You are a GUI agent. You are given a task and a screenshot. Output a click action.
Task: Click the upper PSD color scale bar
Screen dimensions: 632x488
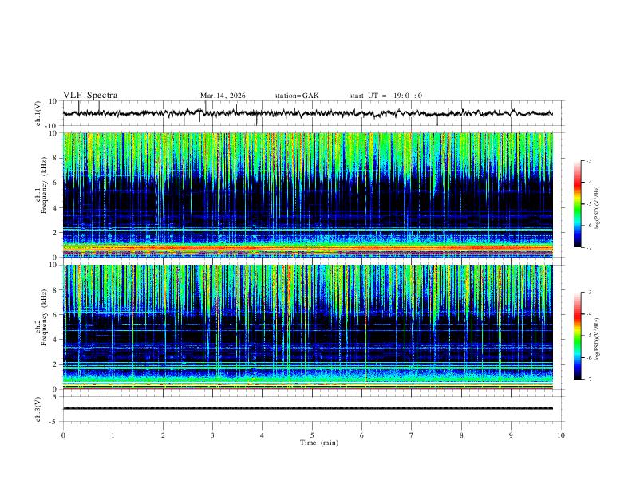pos(578,204)
